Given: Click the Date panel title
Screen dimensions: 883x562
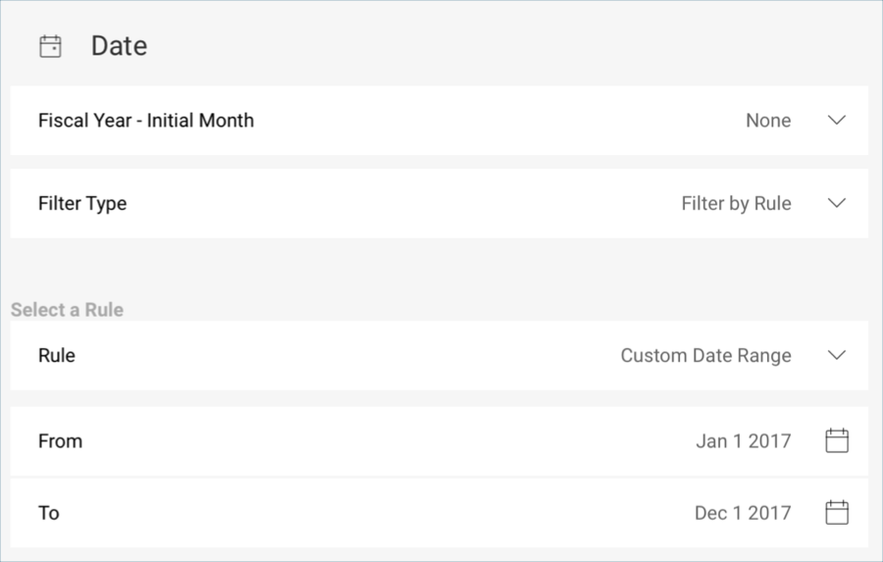Looking at the screenshot, I should (x=119, y=46).
